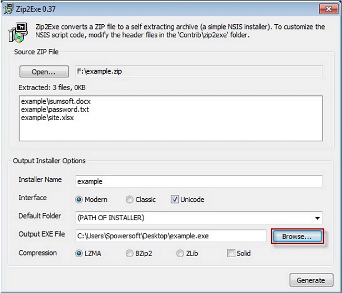342x293 pixels.
Task: Select BZip2 compression
Action: 139,253
